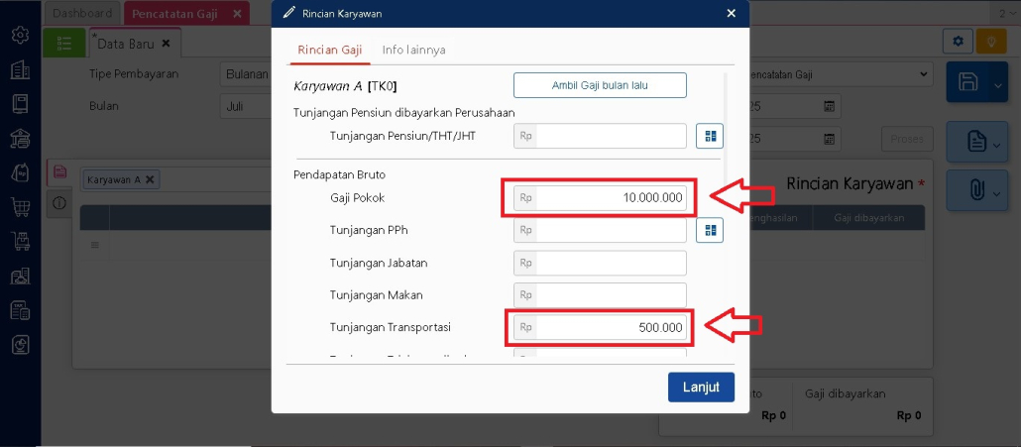The width and height of the screenshot is (1021, 447).
Task: Open the Dashboard tab
Action: (83, 14)
